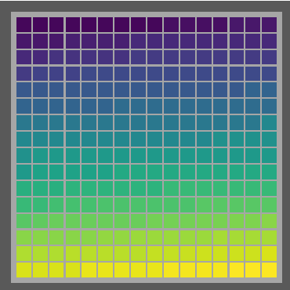Pick the first swatch of the second row
This screenshot has height=290, width=290.
click(24, 41)
